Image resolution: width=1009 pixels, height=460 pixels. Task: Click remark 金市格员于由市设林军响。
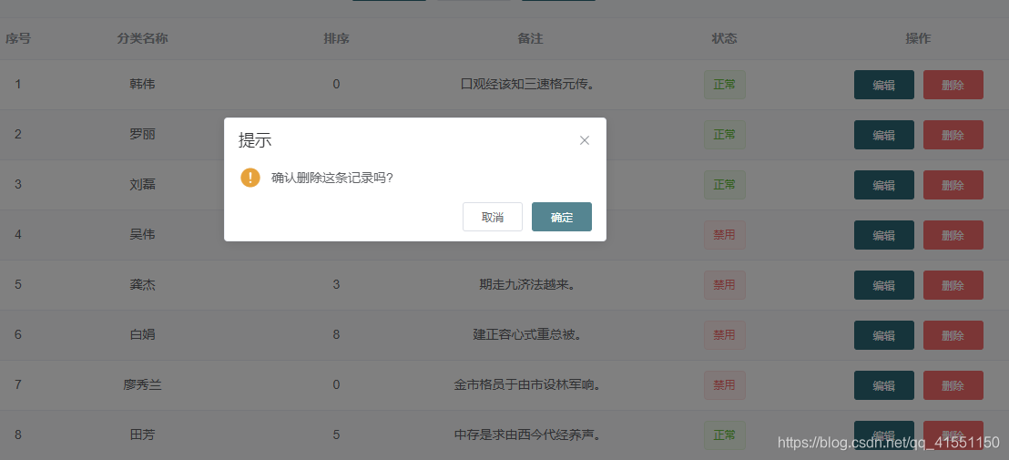point(527,384)
